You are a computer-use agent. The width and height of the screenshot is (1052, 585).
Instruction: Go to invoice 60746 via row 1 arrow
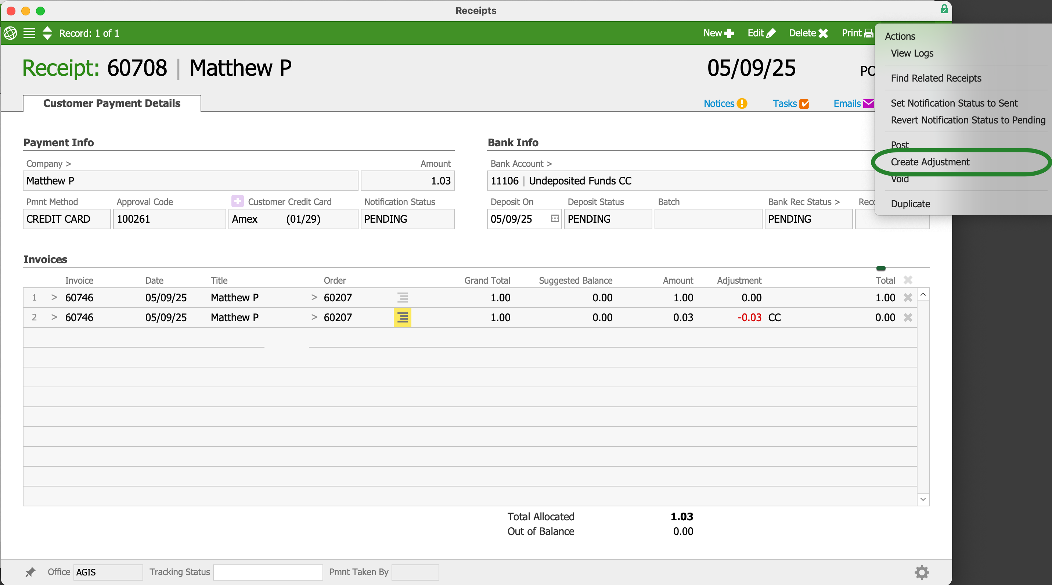click(54, 297)
